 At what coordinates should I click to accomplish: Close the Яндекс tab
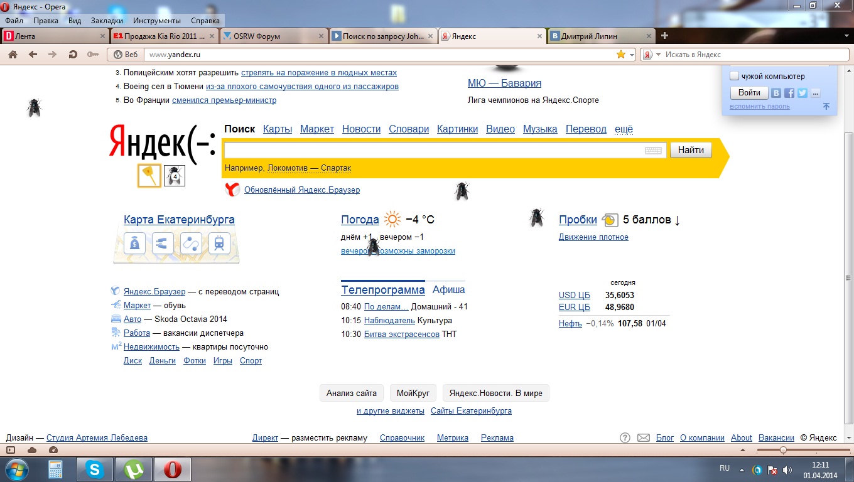click(x=539, y=36)
